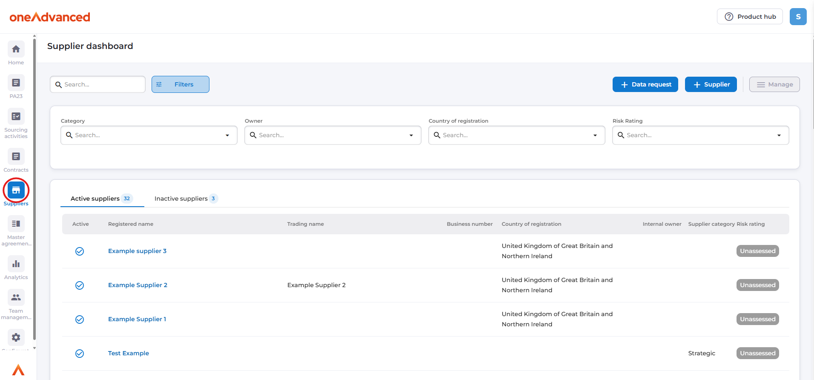Viewport: 814px width, 380px height.
Task: Open the Example Supplier 1 link
Action: coord(137,319)
